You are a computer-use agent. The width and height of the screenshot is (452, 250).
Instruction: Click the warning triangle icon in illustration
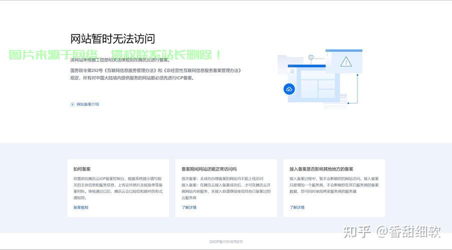click(x=346, y=61)
